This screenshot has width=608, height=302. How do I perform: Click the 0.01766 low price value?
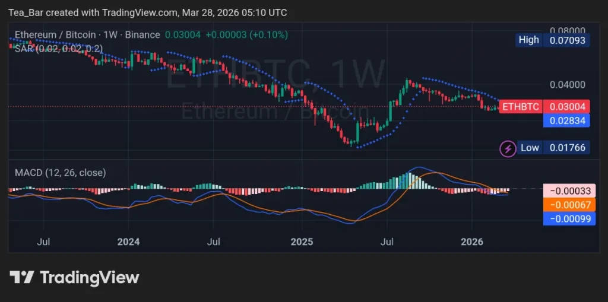(x=567, y=148)
